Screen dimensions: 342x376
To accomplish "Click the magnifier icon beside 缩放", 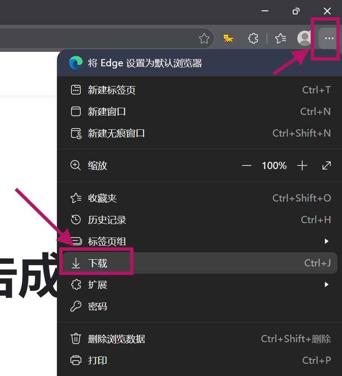I will click(75, 165).
